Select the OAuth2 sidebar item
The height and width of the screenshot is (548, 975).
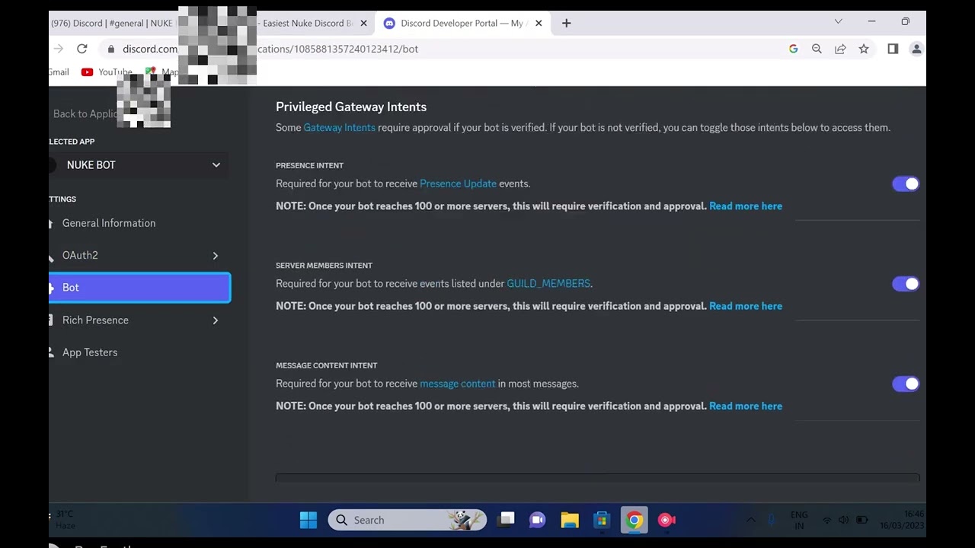point(80,255)
